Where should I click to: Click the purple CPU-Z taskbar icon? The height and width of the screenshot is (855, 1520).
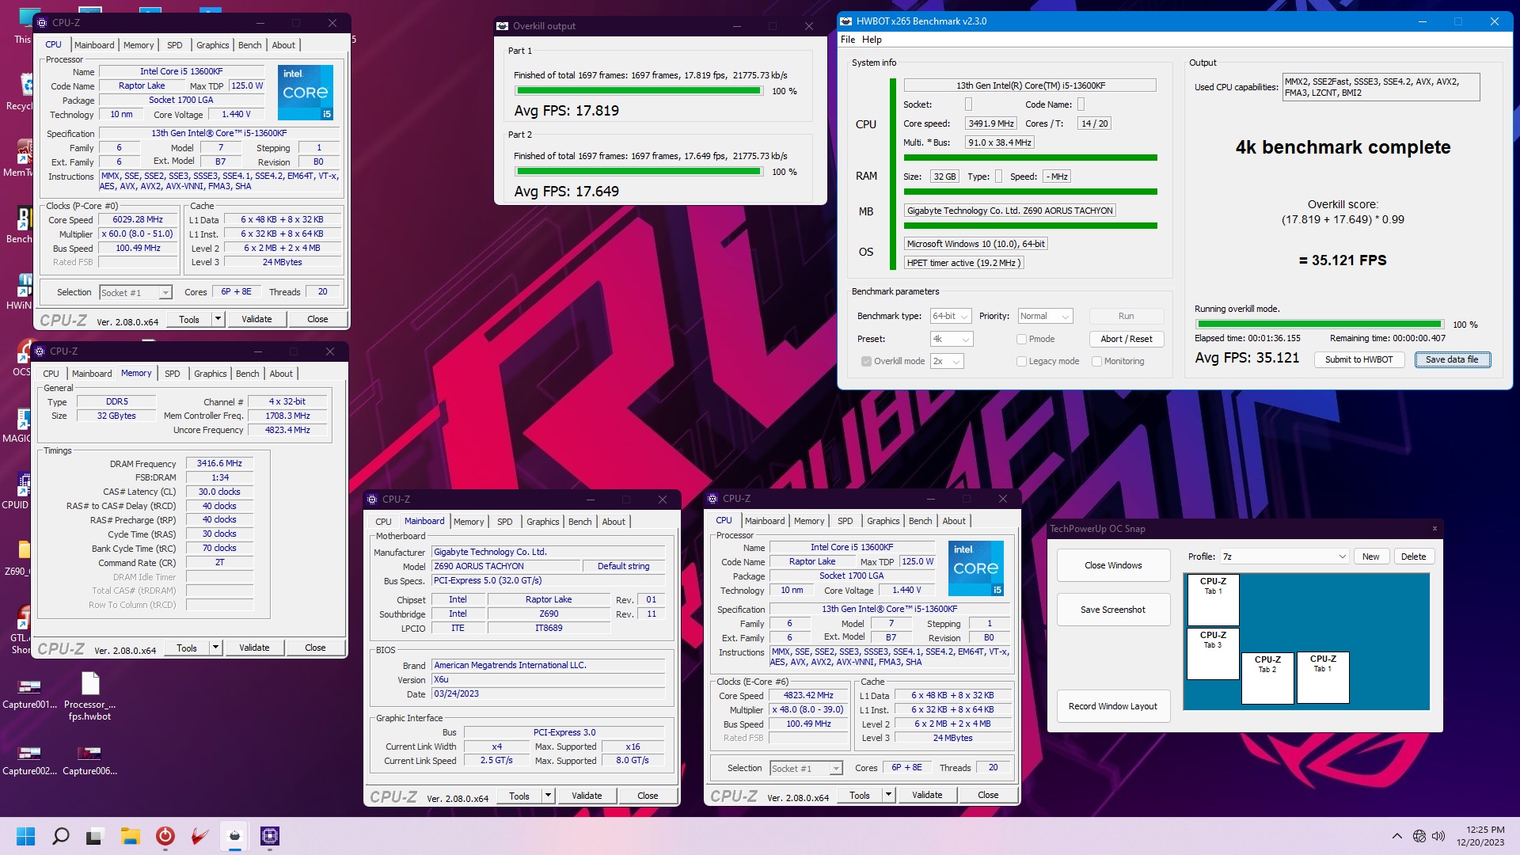[x=270, y=836]
